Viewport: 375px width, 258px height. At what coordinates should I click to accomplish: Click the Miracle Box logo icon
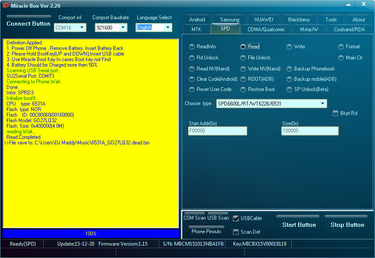(x=6, y=5)
